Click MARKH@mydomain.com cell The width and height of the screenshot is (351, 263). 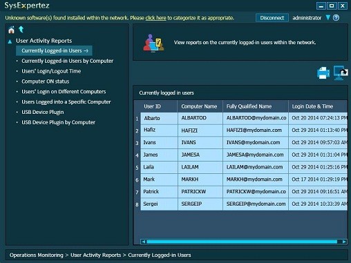pyautogui.click(x=256, y=179)
